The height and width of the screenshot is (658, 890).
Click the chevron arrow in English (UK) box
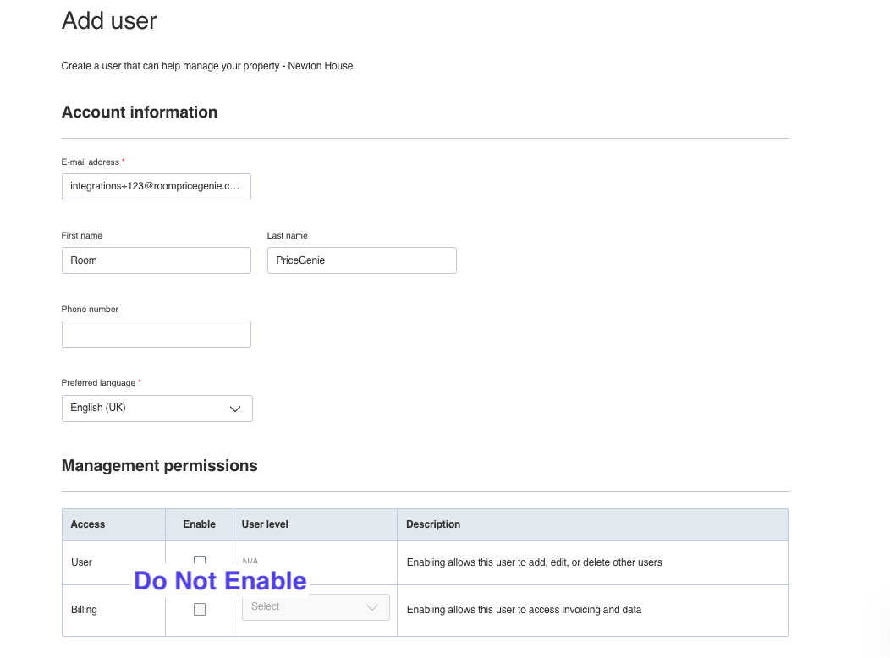pyautogui.click(x=236, y=409)
